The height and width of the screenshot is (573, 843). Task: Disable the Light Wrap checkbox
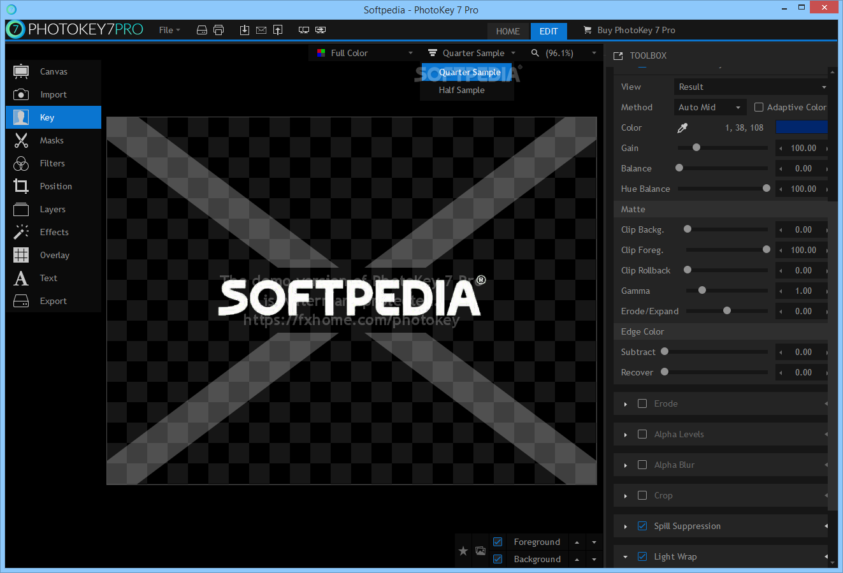click(x=642, y=556)
